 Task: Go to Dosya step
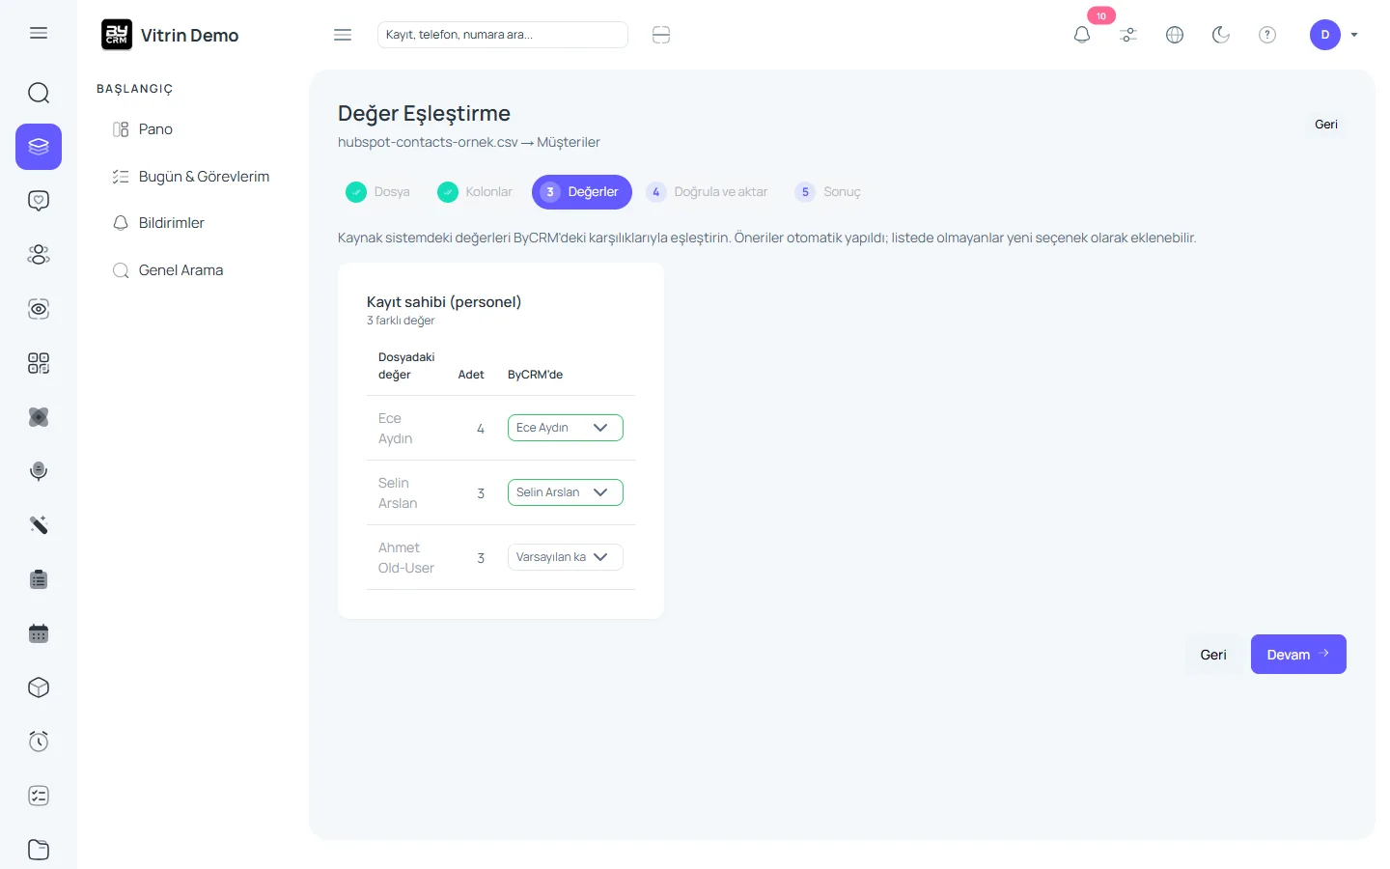[x=378, y=192]
